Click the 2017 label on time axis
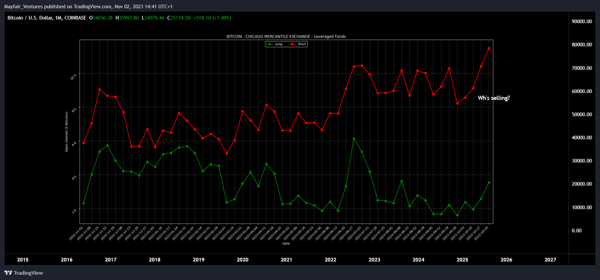The height and width of the screenshot is (280, 600). tap(110, 260)
